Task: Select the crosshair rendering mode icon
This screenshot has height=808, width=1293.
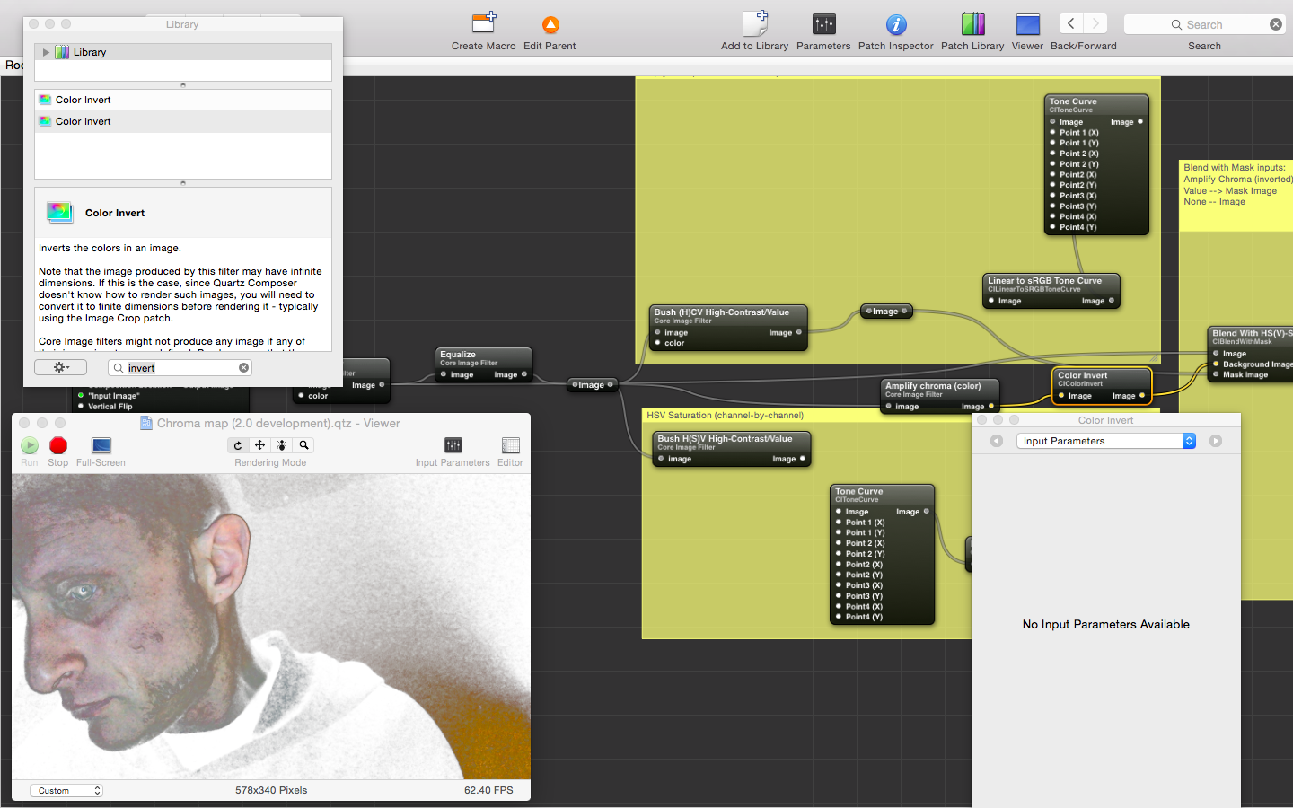Action: (x=259, y=445)
